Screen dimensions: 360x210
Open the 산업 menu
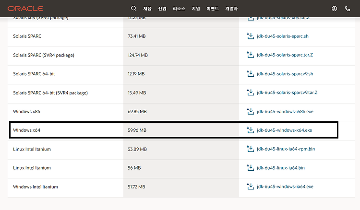click(162, 9)
